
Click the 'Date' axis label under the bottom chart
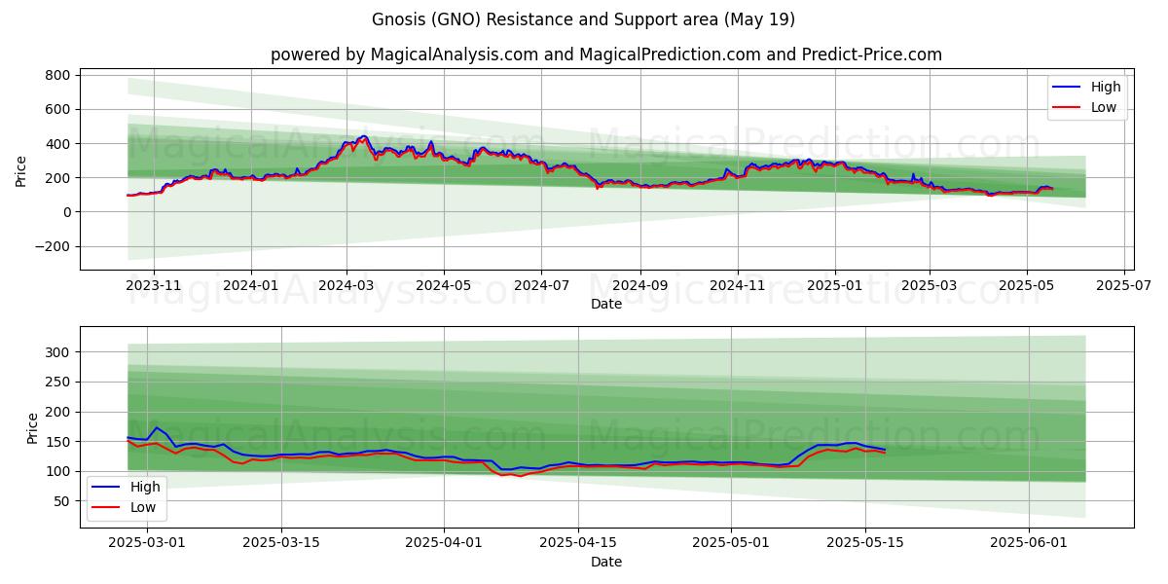[606, 562]
